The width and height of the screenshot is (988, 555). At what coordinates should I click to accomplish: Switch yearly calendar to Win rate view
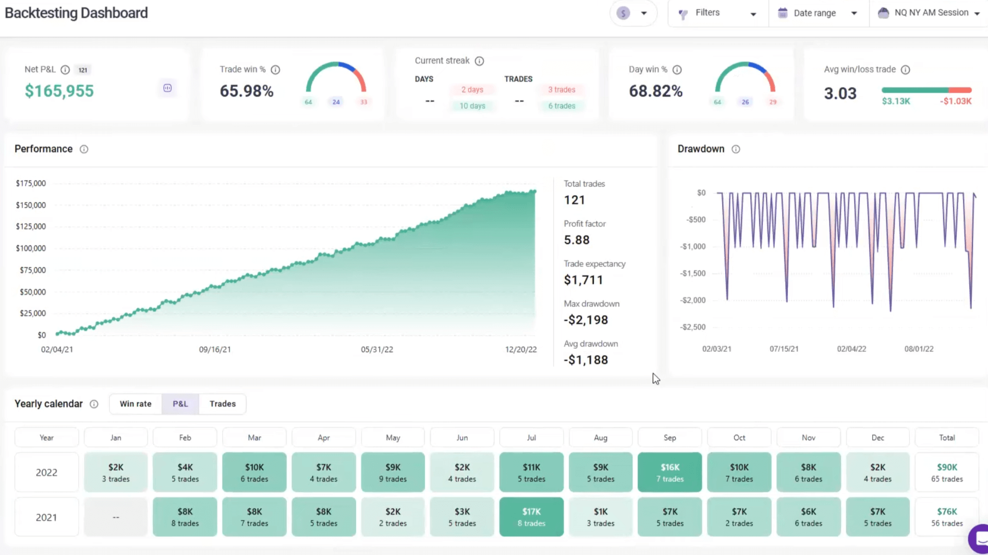[x=136, y=404]
